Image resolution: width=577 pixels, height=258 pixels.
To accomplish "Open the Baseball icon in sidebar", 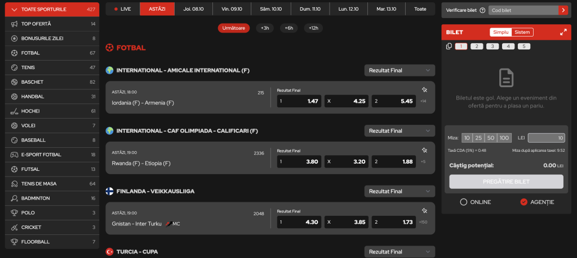I will click(14, 140).
